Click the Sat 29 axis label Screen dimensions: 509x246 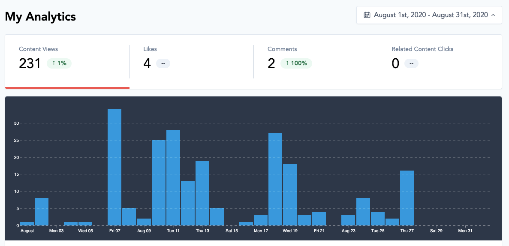(436, 231)
